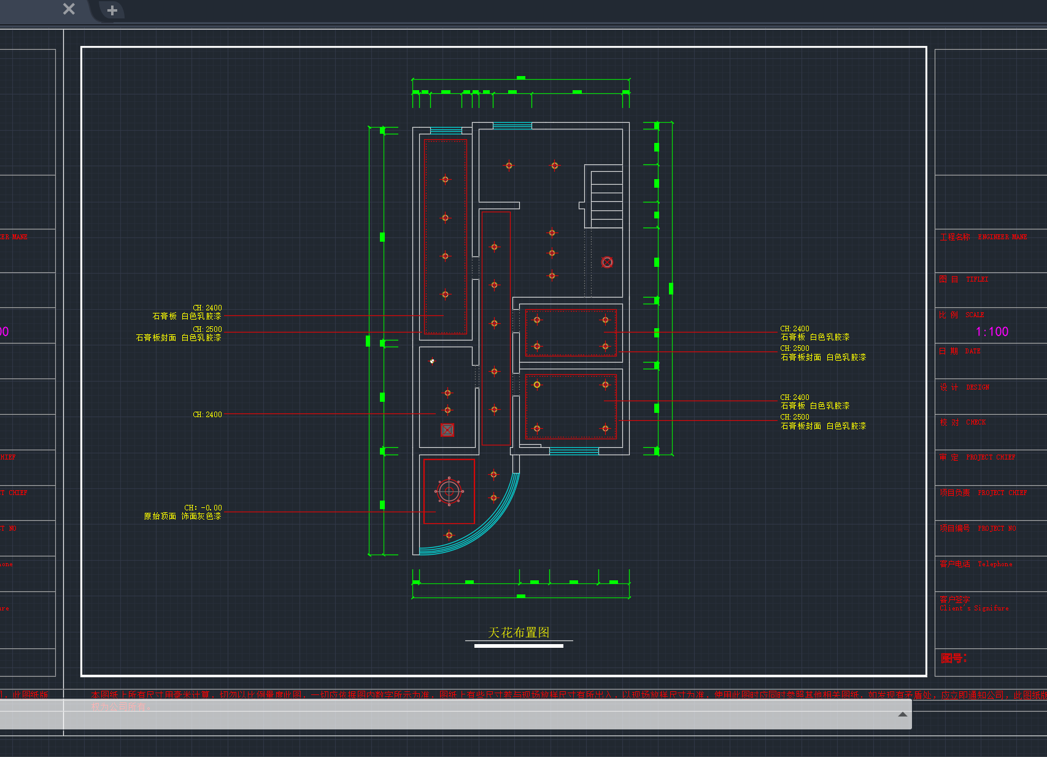Open a new drawing tab with plus
1047x757 pixels.
click(112, 10)
